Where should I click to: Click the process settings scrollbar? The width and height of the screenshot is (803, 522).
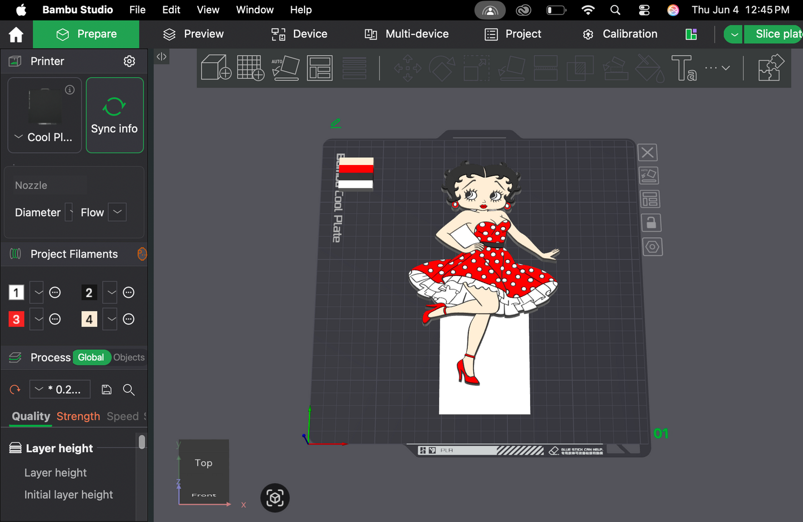pyautogui.click(x=142, y=442)
